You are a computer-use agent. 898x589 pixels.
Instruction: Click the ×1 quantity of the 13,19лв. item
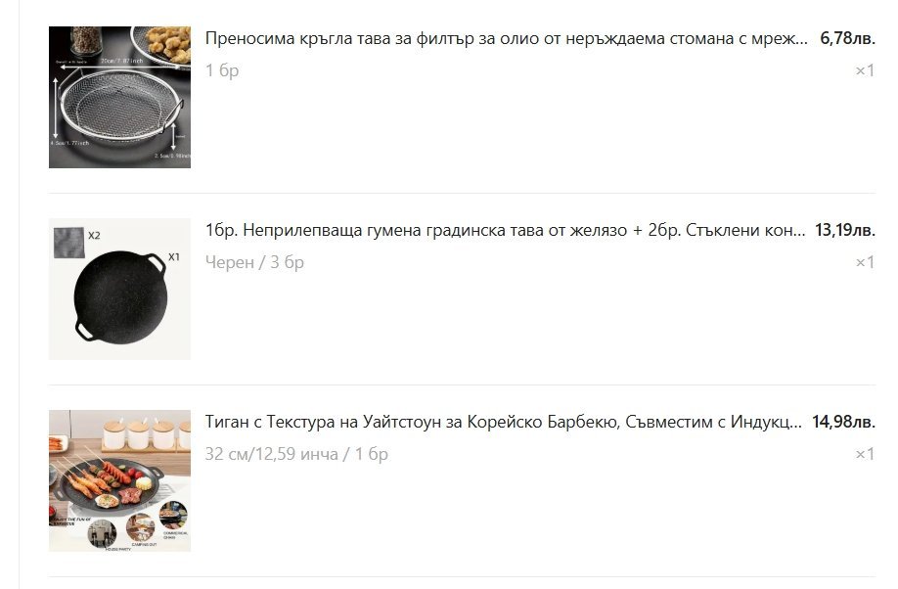tap(865, 262)
